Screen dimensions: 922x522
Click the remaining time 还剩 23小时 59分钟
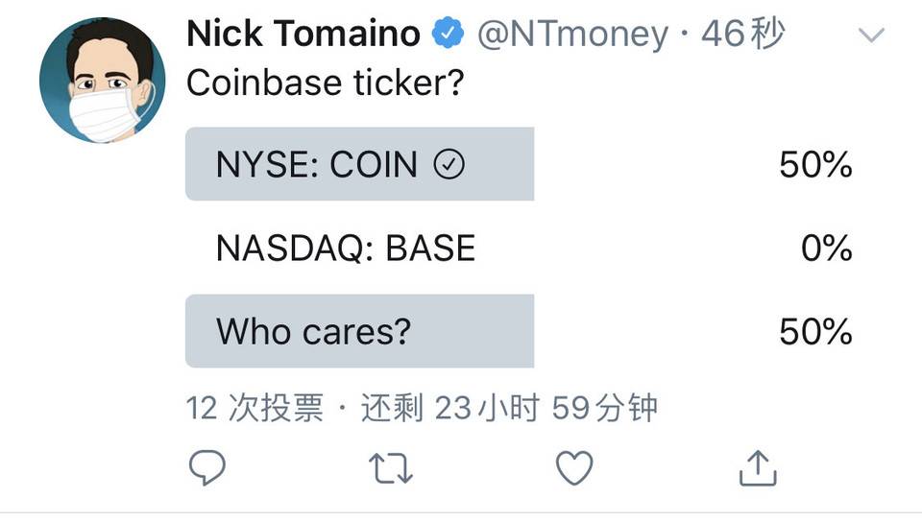[509, 409]
